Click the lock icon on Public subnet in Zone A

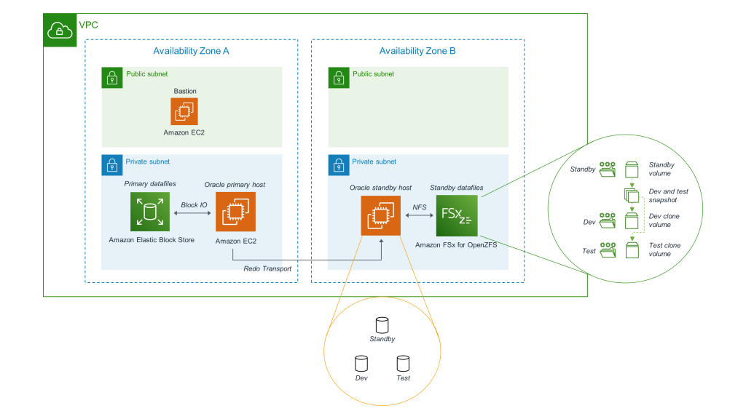coord(111,77)
